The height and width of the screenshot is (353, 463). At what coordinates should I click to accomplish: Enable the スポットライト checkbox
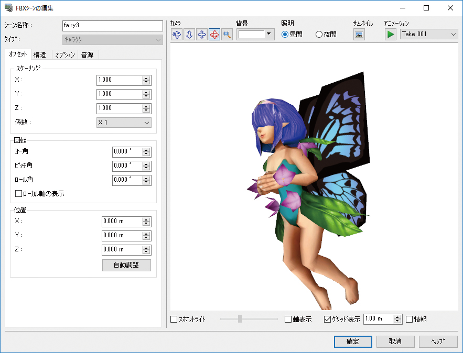point(174,319)
